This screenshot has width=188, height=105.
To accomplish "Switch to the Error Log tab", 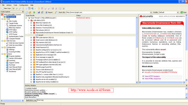I will point(40,100).
